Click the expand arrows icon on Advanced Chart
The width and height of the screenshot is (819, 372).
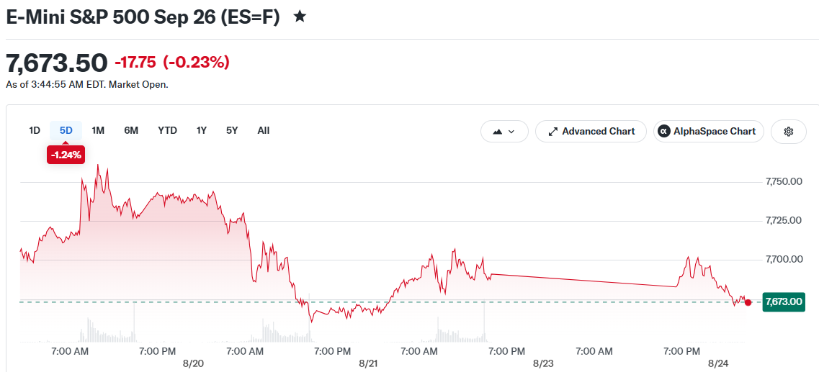[553, 132]
